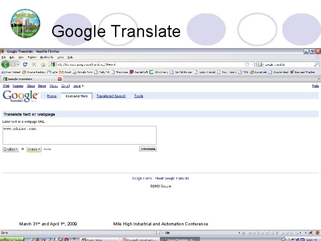Click Firefox icon in the title bar

click(3, 51)
